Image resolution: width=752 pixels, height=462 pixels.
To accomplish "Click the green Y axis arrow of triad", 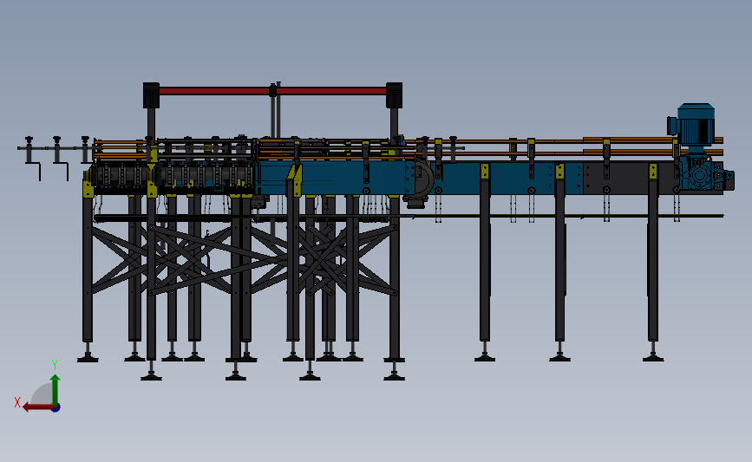I will point(56,389).
